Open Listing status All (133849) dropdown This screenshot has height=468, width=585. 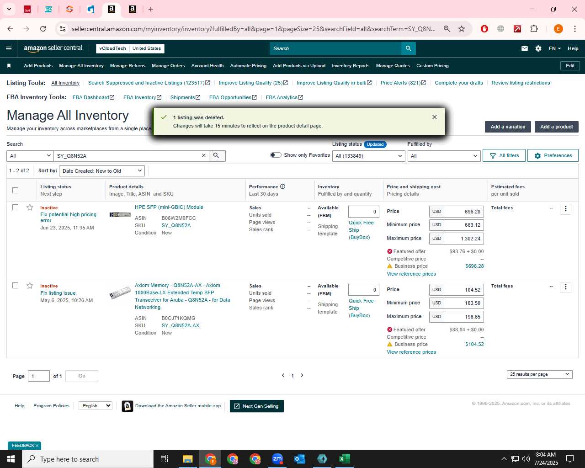tap(368, 156)
